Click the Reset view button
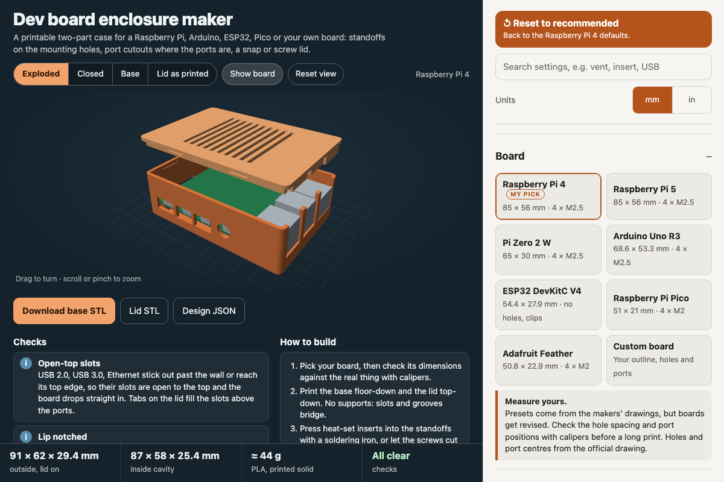 click(x=316, y=74)
